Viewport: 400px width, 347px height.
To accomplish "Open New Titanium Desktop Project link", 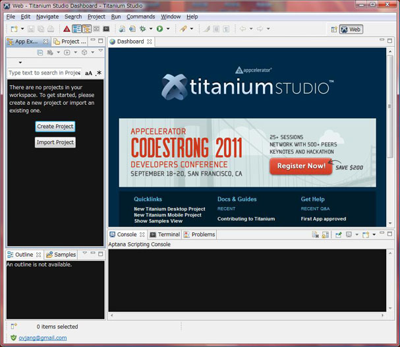I will click(169, 209).
